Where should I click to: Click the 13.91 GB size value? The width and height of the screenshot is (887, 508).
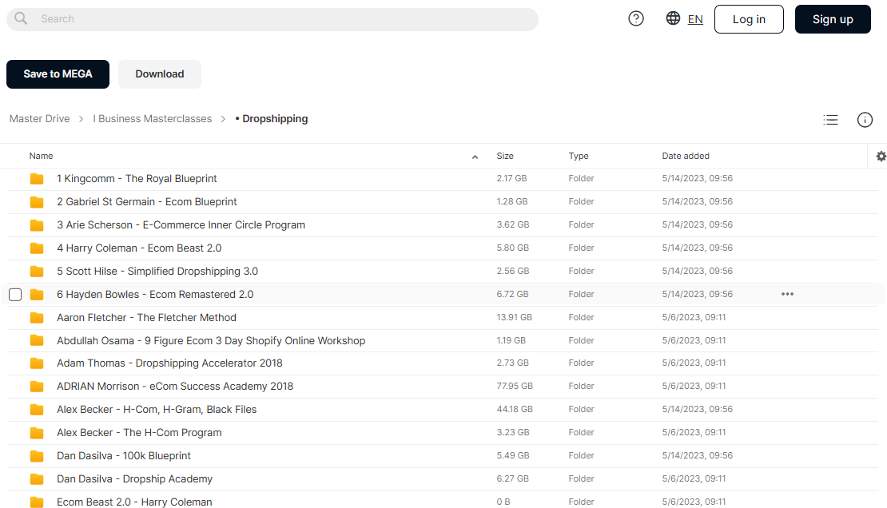[x=514, y=317]
